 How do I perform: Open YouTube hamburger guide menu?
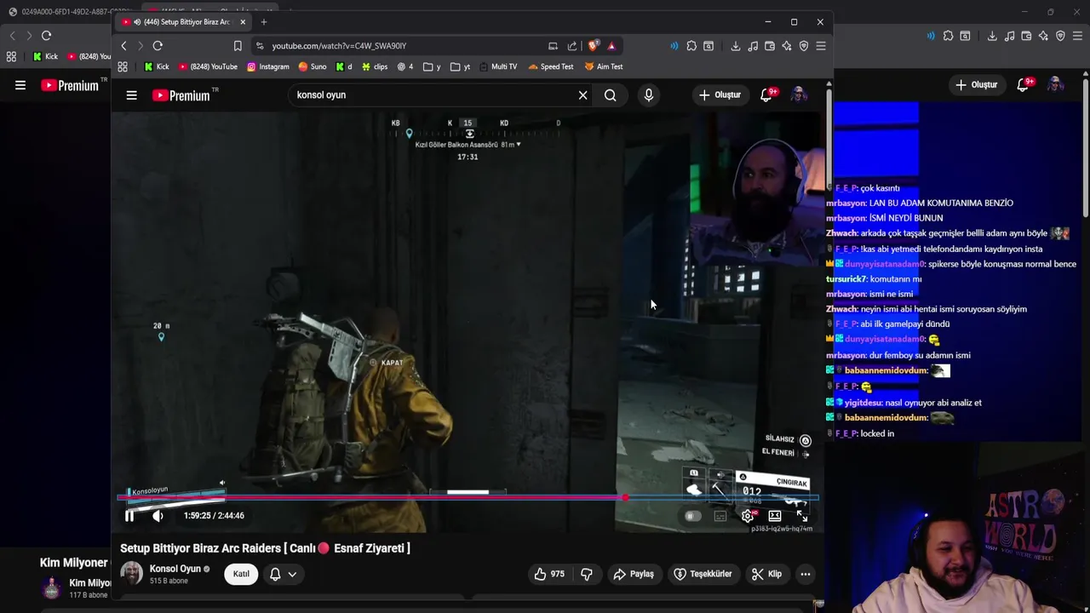tap(131, 95)
